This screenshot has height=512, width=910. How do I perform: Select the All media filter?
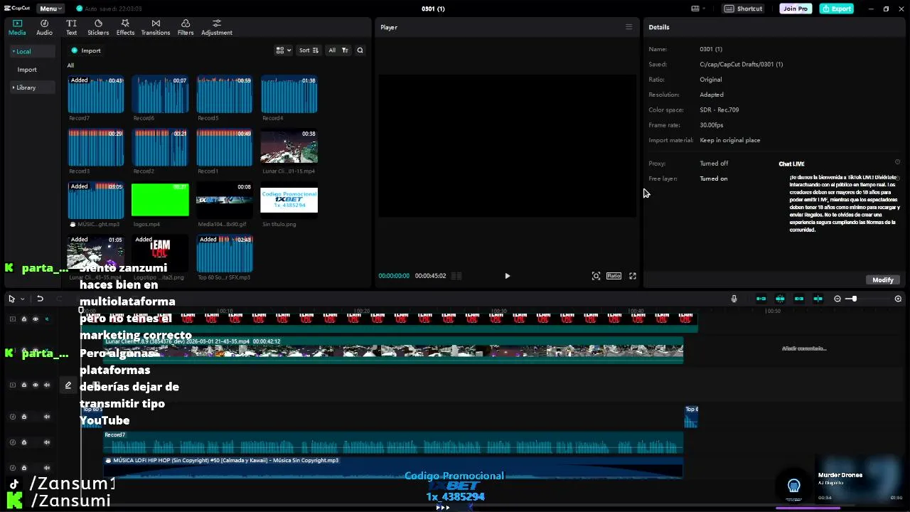[x=331, y=50]
